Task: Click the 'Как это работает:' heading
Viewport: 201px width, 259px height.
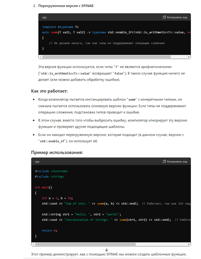Action: click(49, 91)
